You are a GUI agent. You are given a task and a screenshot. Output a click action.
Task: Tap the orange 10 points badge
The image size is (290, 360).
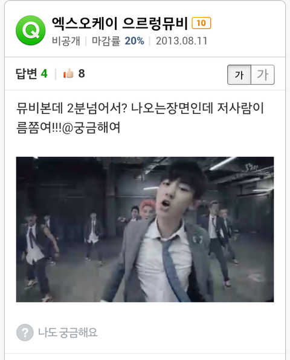coord(201,23)
